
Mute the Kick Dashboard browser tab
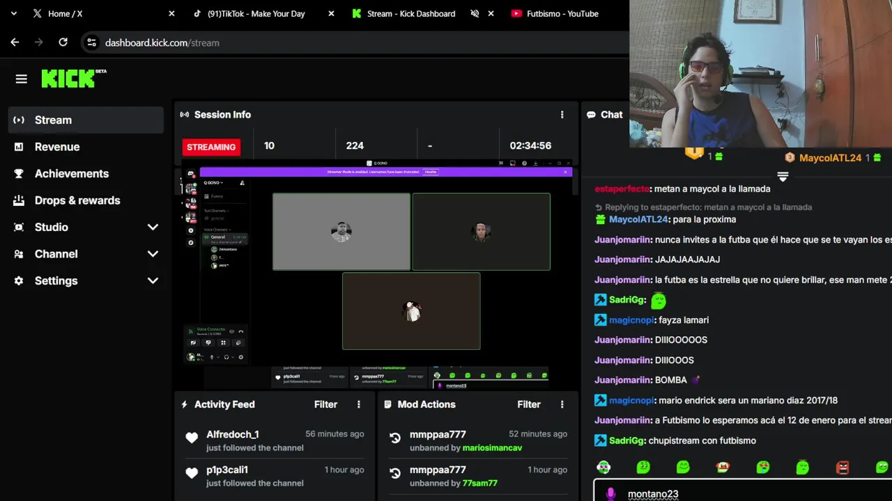pyautogui.click(x=475, y=13)
